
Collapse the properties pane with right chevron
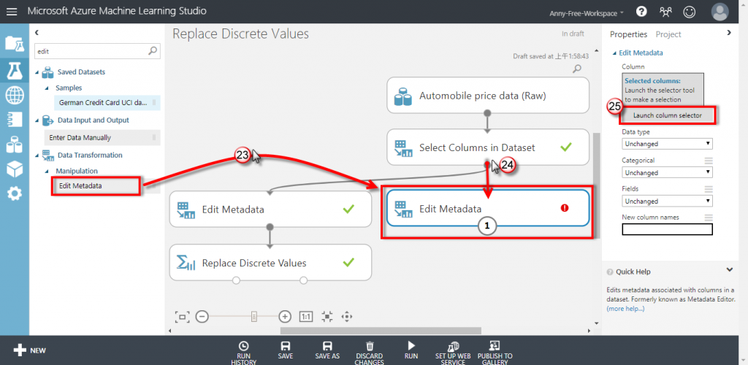[728, 32]
